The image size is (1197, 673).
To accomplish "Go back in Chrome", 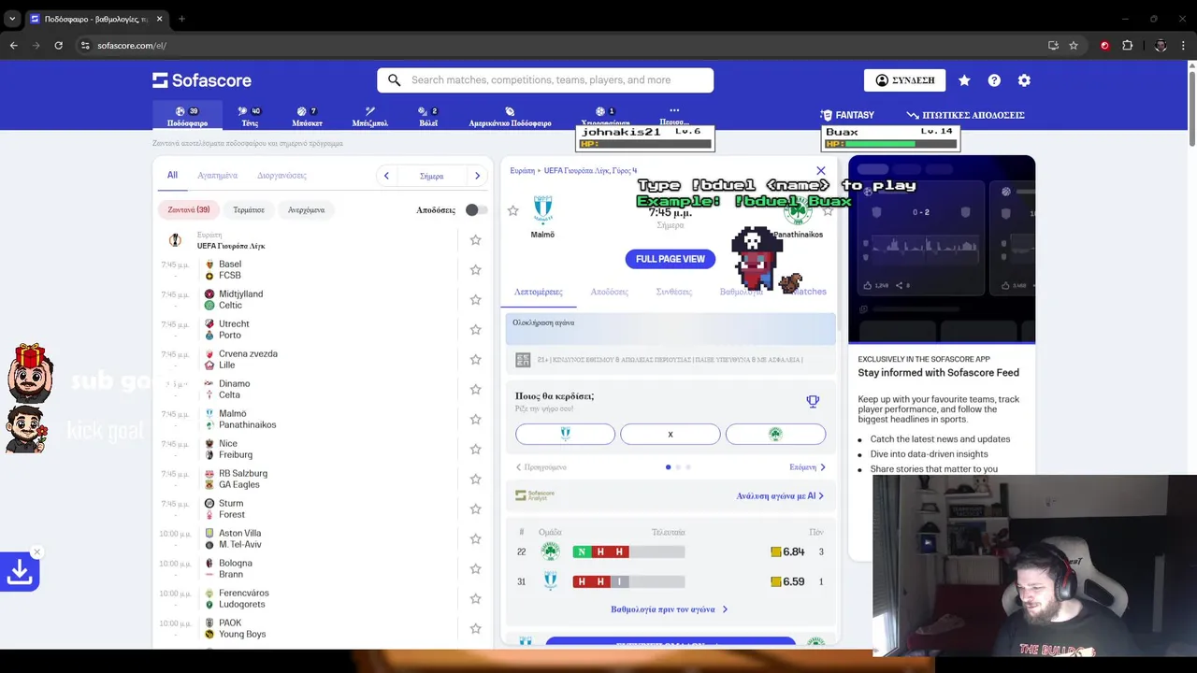I will (x=13, y=45).
